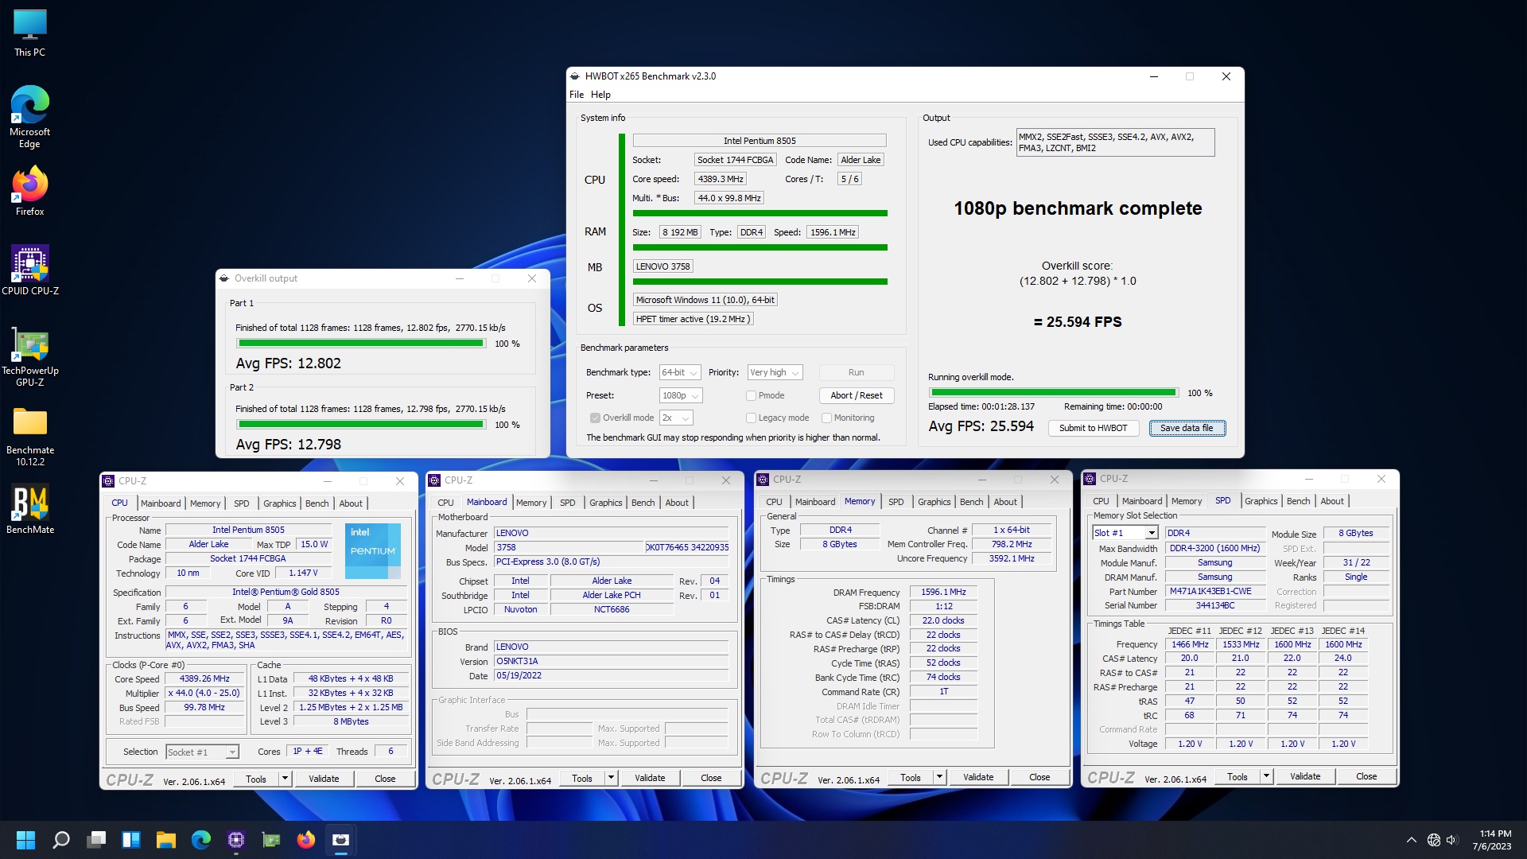Click Part Number M471A1K43EB1-CWE field
This screenshot has height=859, width=1527.
coord(1215,591)
